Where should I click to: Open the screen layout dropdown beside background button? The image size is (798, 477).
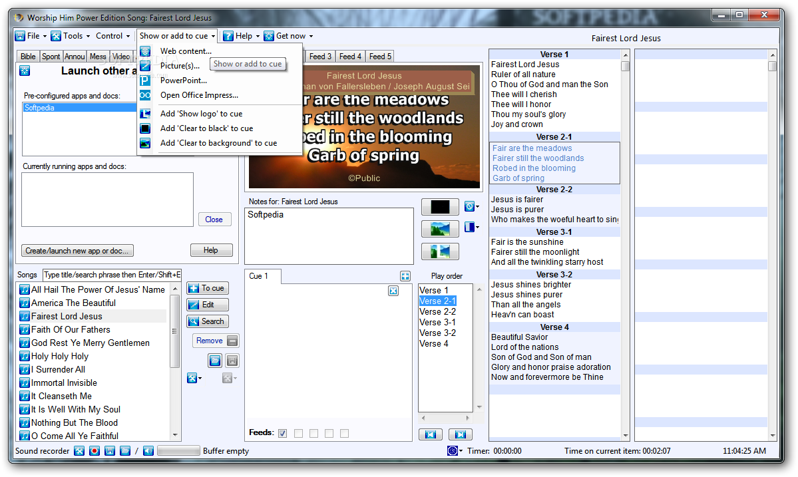[471, 227]
